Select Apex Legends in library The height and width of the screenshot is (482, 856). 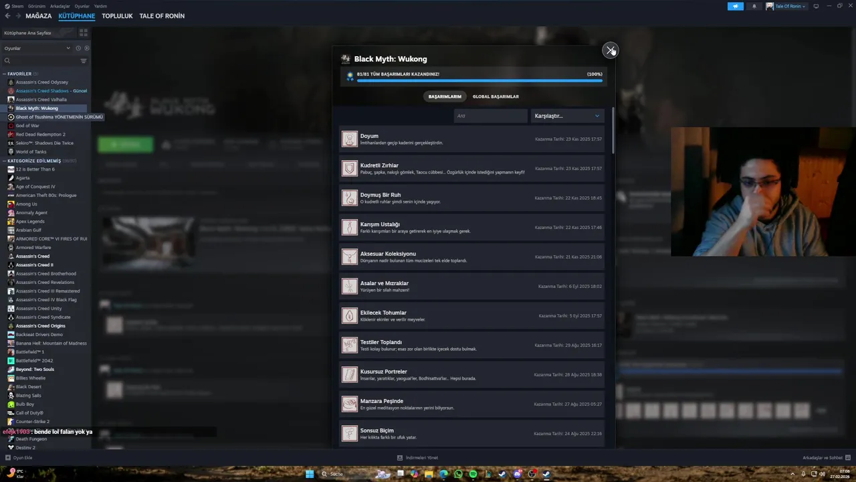30,222
